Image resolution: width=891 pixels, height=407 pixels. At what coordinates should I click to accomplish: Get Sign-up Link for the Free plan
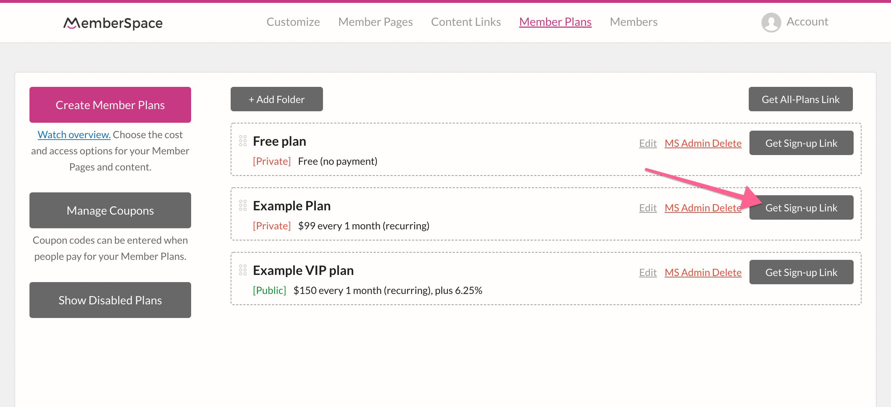click(801, 143)
